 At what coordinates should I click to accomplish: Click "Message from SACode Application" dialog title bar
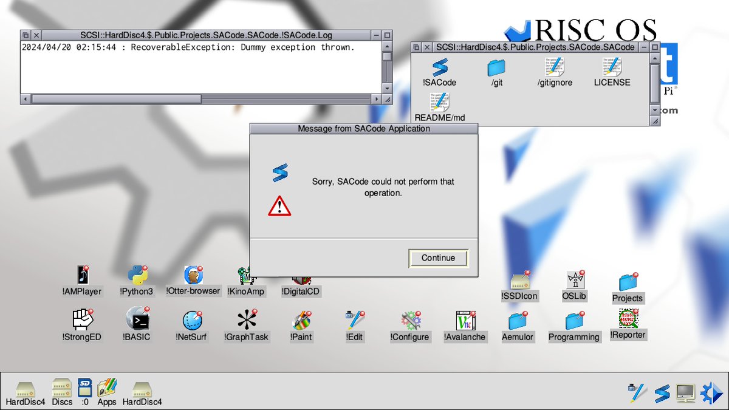[364, 129]
